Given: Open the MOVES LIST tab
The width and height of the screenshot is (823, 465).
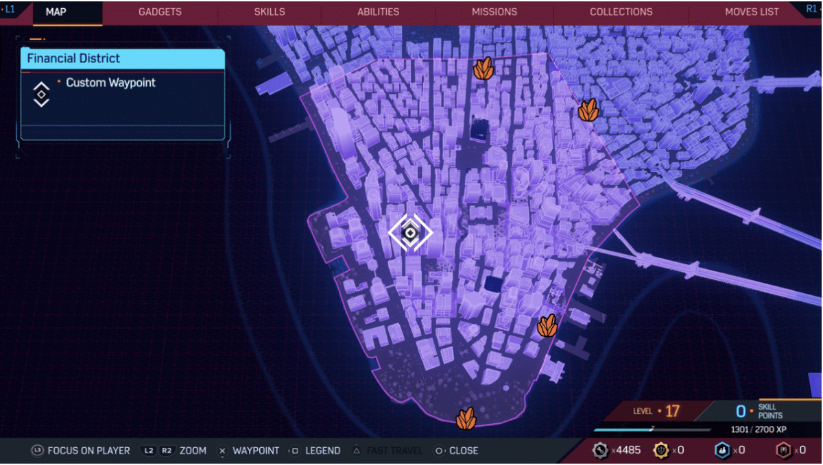Looking at the screenshot, I should coord(752,12).
